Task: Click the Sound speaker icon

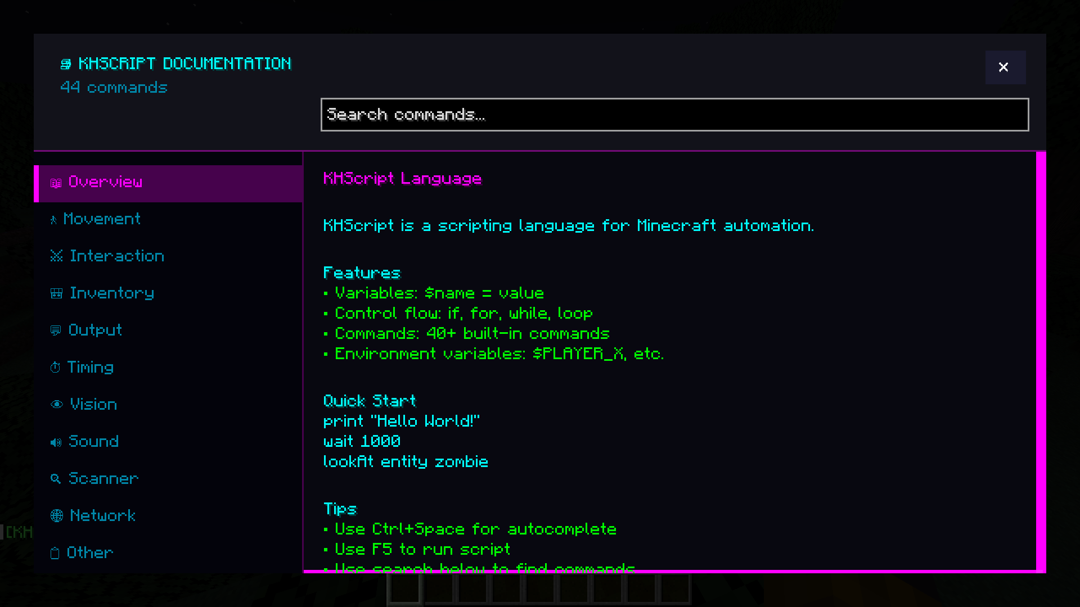Action: 56,442
